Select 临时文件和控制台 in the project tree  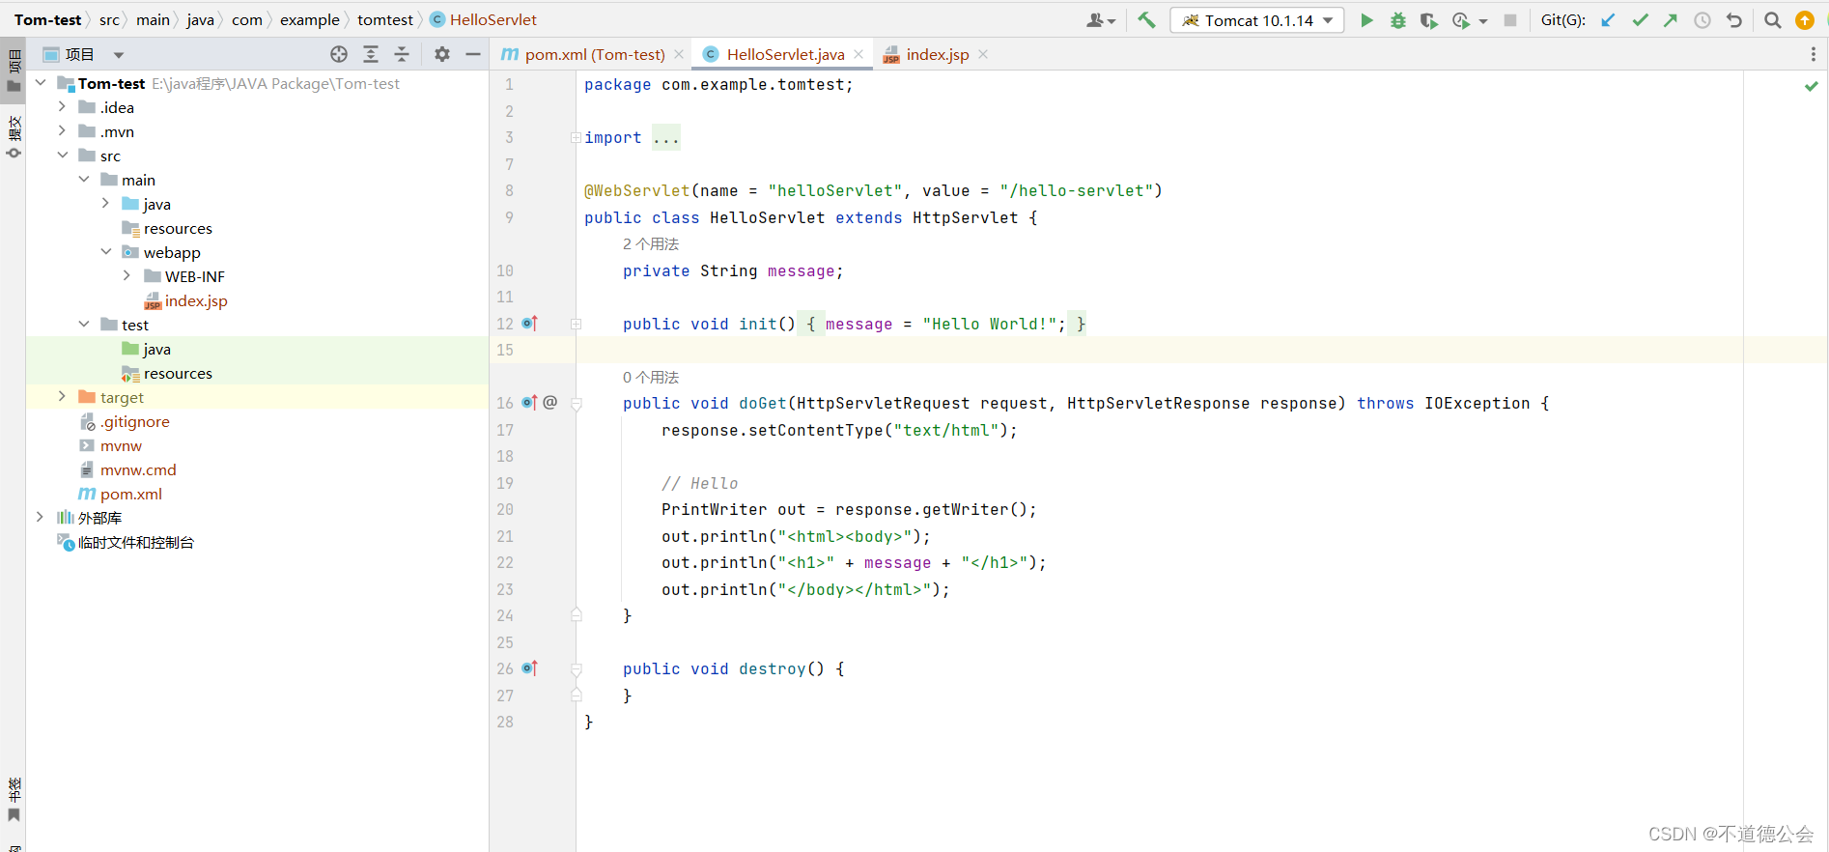[x=135, y=542]
